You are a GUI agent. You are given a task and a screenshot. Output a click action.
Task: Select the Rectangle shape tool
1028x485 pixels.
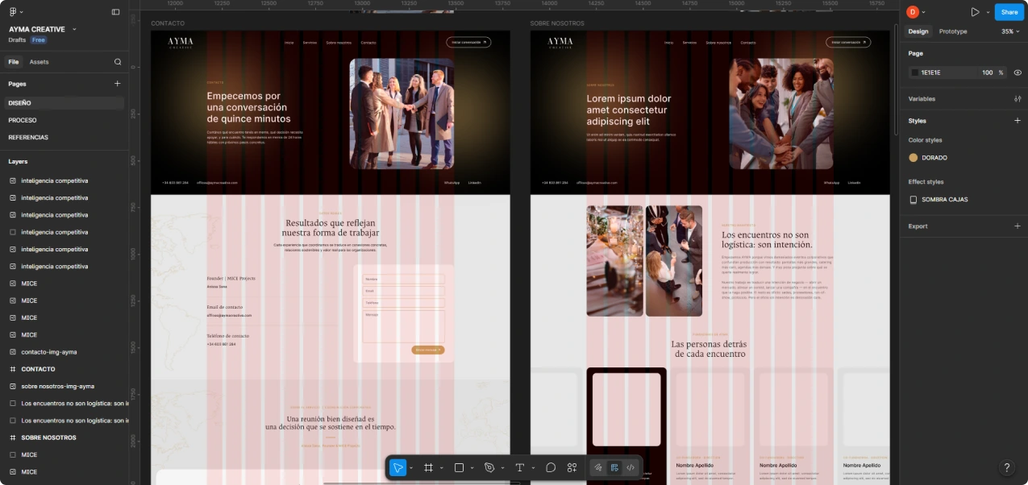point(459,467)
